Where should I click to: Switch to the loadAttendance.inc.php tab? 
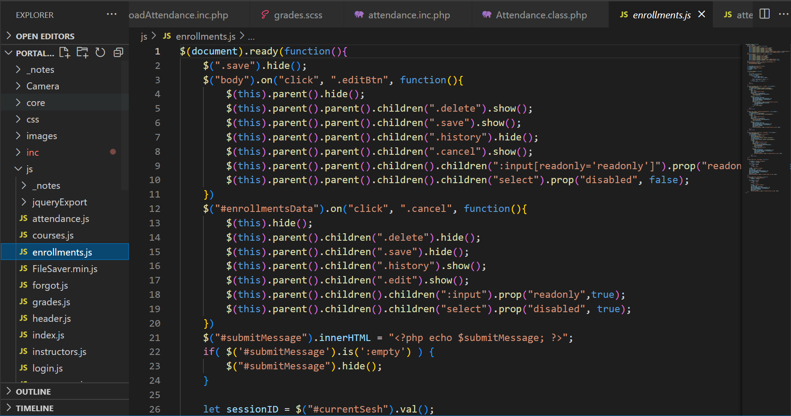pos(189,15)
